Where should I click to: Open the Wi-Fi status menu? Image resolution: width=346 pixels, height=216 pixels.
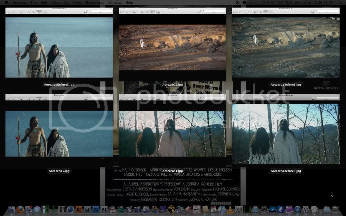tap(266, 2)
